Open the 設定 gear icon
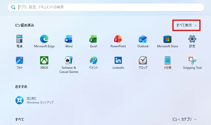This screenshot has width=211, height=125. tap(192, 39)
